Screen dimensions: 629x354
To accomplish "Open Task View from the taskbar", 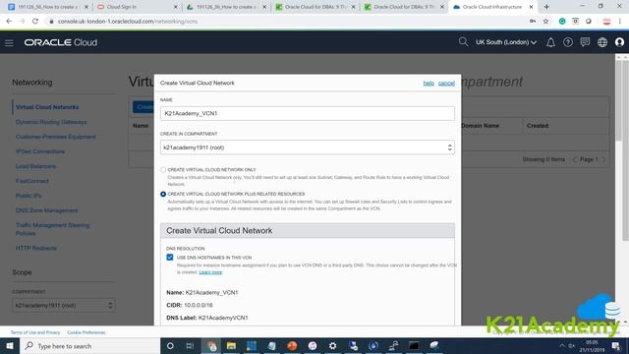I will tap(190, 345).
